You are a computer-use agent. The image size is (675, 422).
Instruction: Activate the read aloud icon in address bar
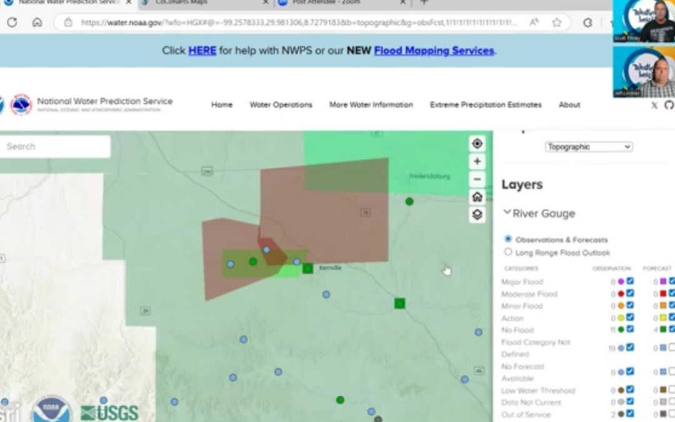[534, 23]
